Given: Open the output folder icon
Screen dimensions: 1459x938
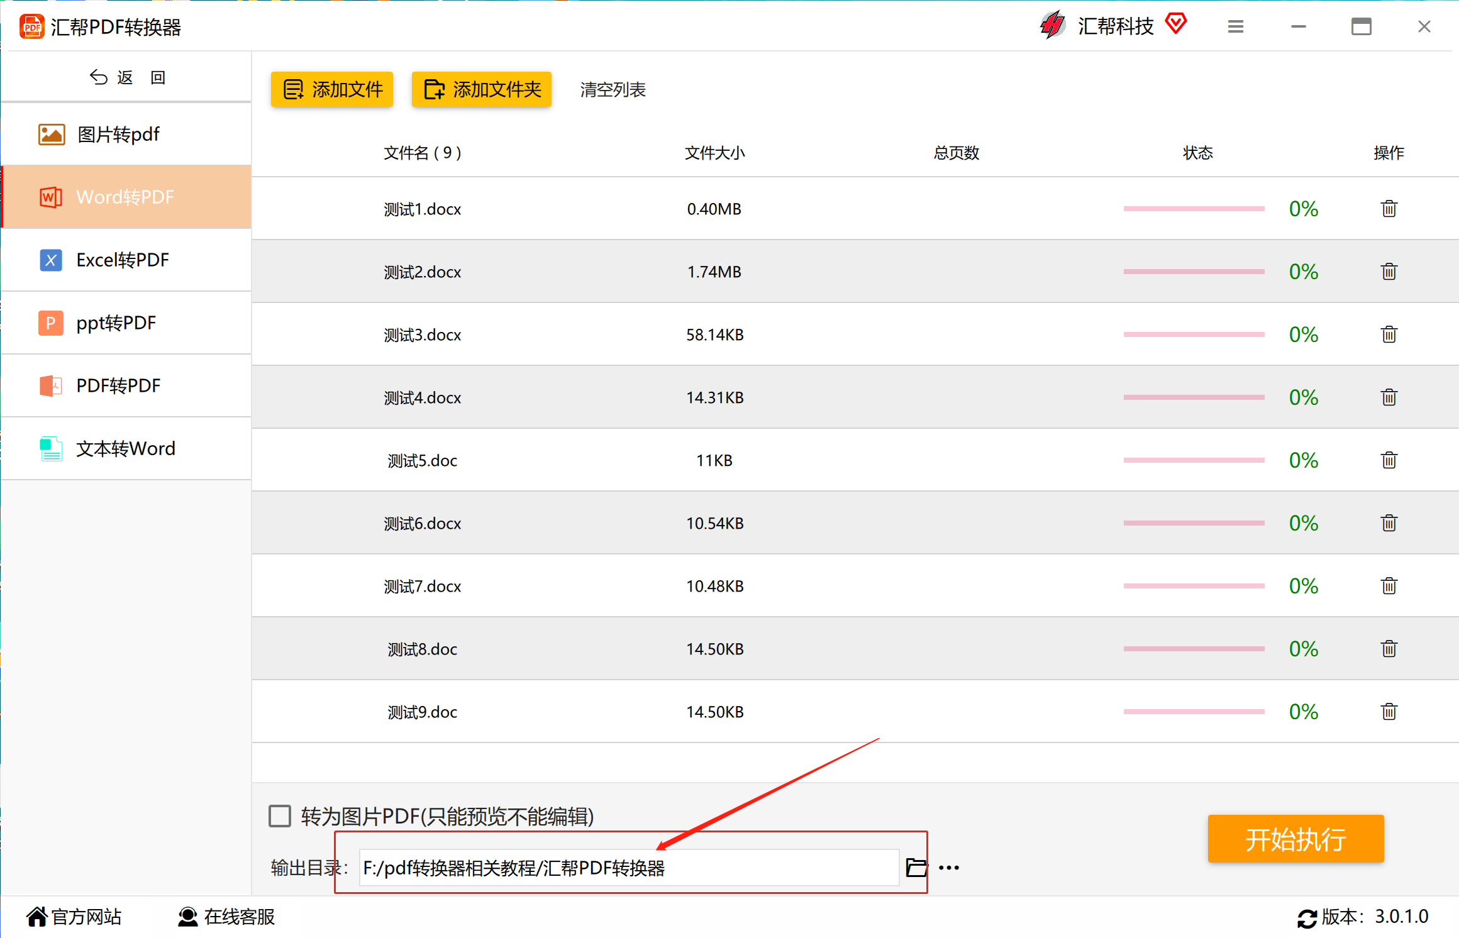Looking at the screenshot, I should [x=916, y=868].
